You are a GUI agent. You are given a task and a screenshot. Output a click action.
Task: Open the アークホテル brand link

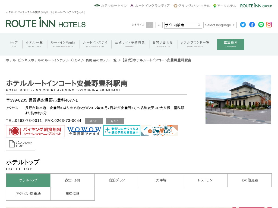(x=225, y=6)
